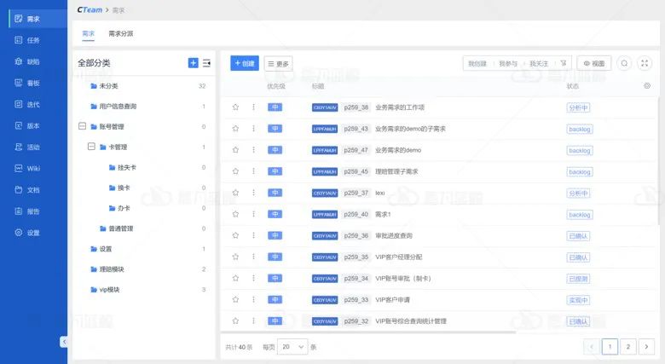
Task: Click the sidebar collapse arrow handle
Action: point(64,342)
